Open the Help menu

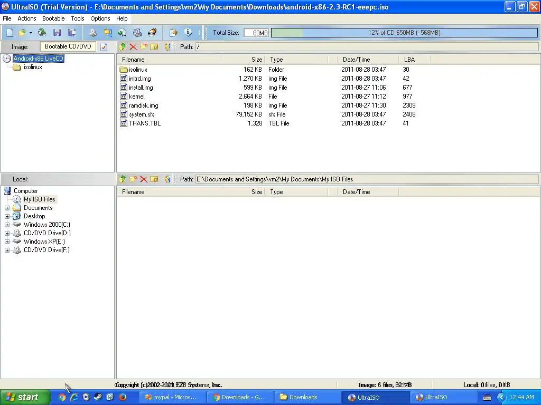pos(122,18)
